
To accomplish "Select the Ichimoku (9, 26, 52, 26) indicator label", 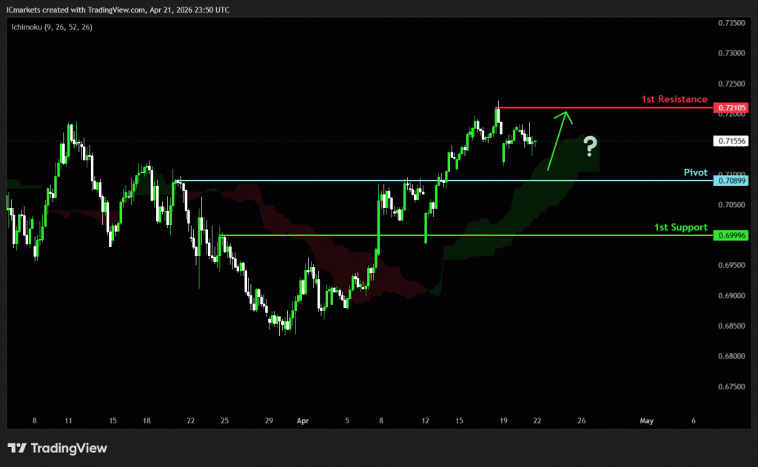I will pos(51,27).
